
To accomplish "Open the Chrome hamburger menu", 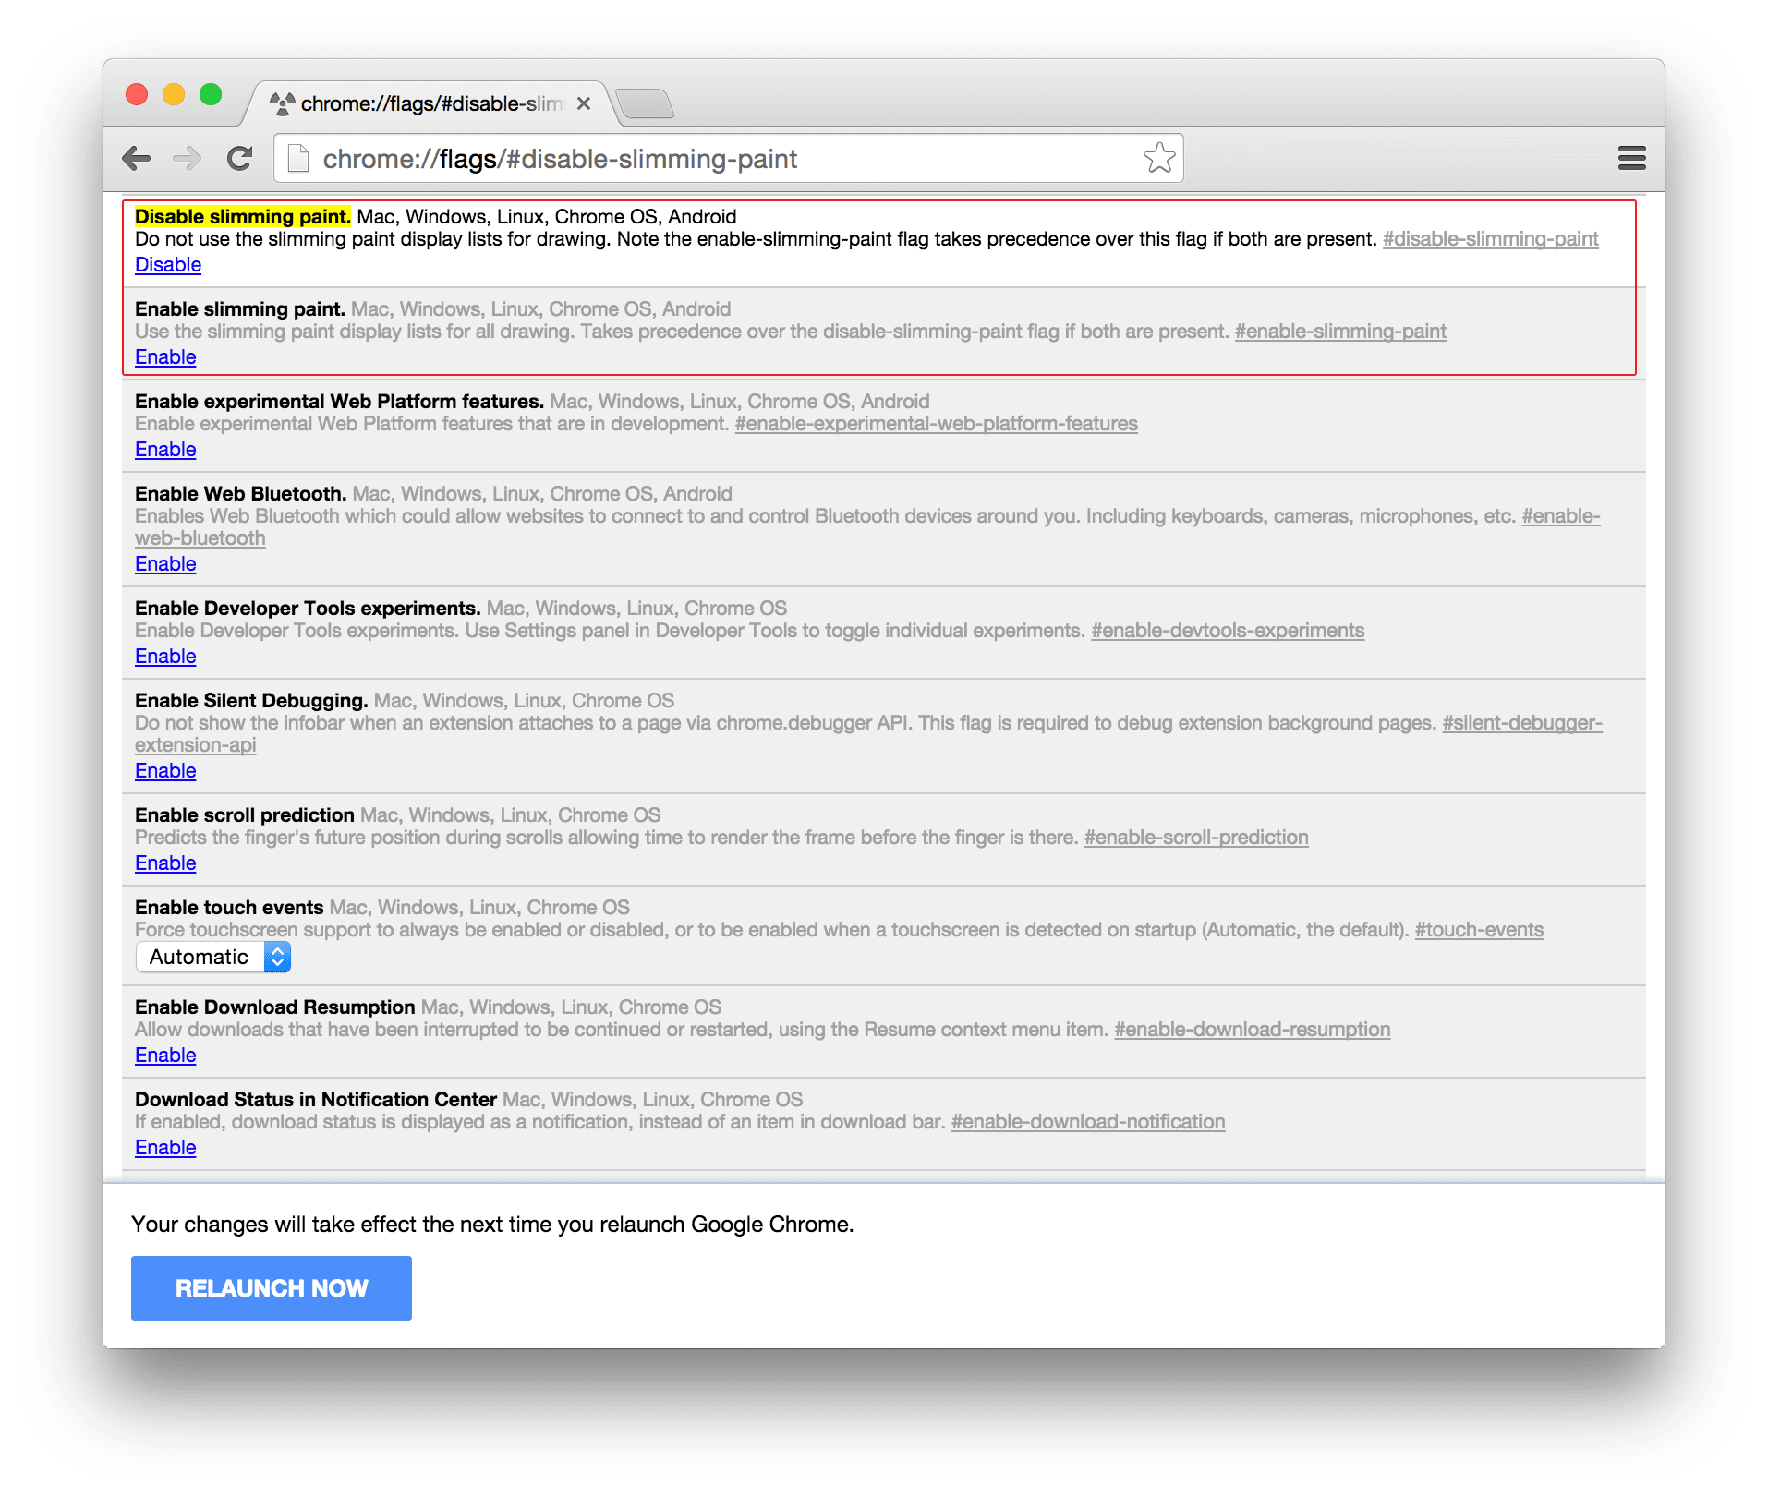I will pyautogui.click(x=1631, y=158).
